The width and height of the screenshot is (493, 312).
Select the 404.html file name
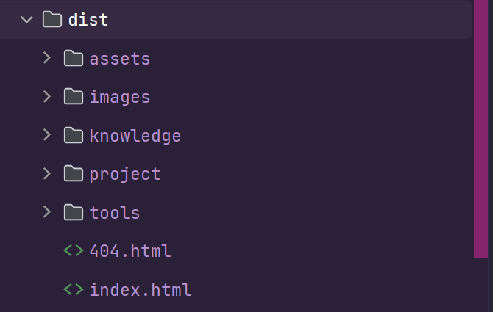(130, 251)
